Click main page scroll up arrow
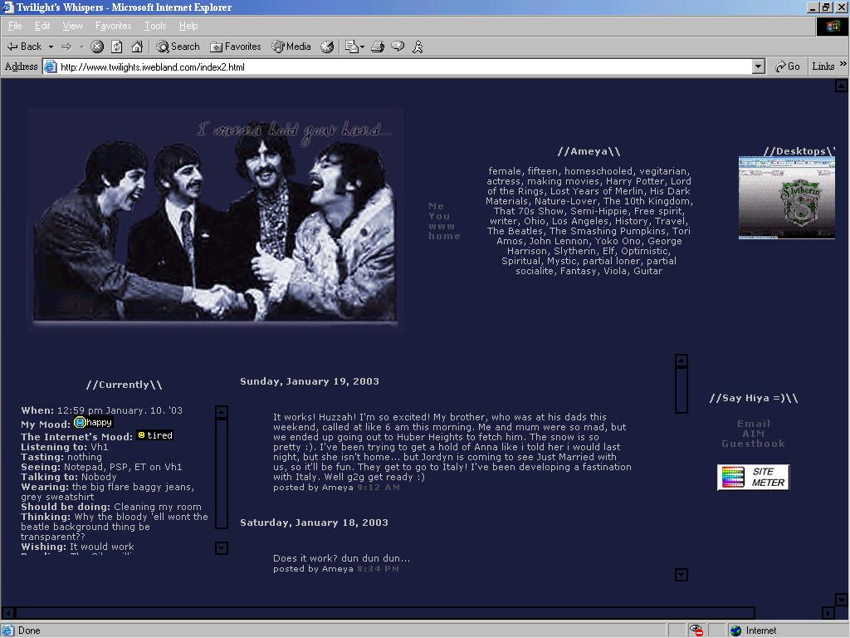 (841, 86)
